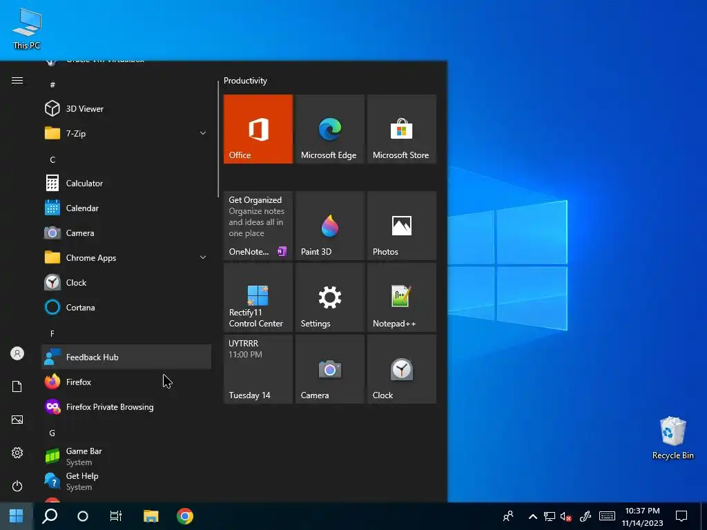
Task: Open Pictures from the Start sidebar
Action: coord(17,420)
